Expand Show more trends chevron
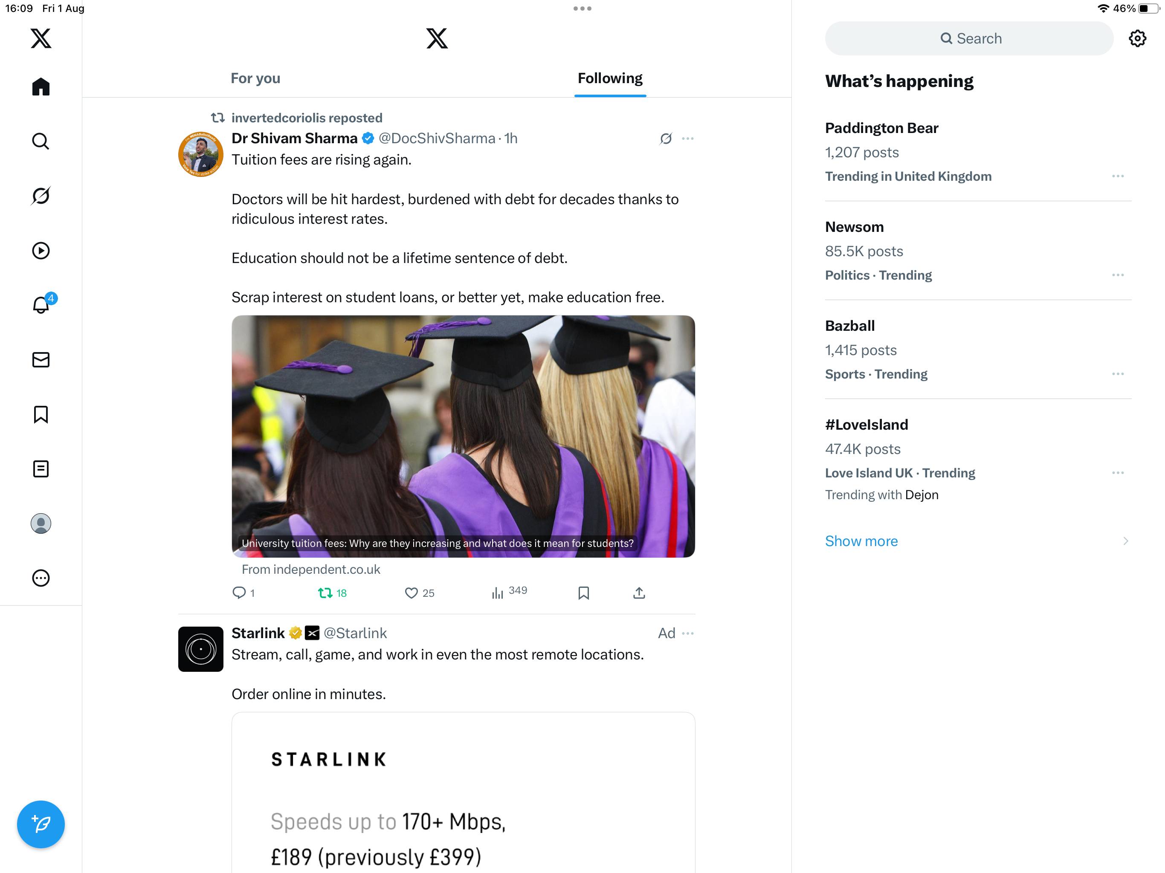The width and height of the screenshot is (1165, 873). tap(1125, 541)
